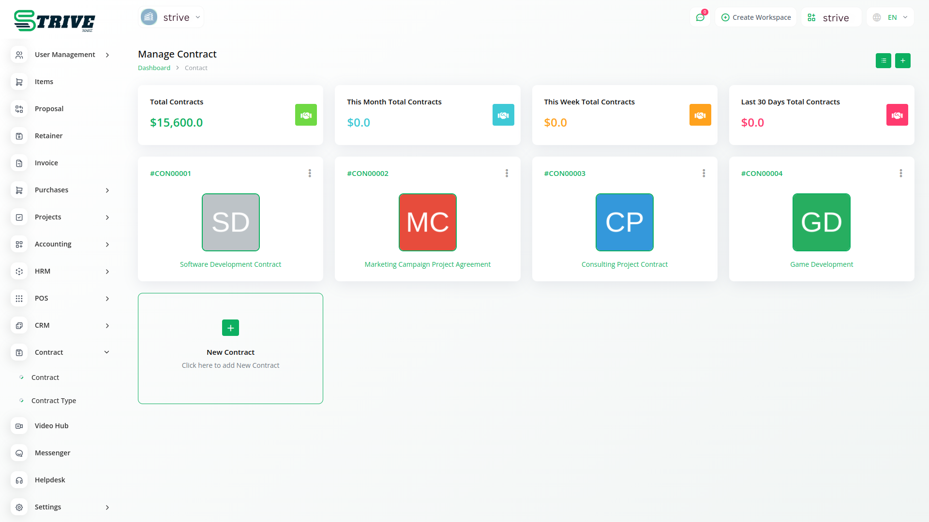
Task: Open the chat notifications icon
Action: click(700, 17)
